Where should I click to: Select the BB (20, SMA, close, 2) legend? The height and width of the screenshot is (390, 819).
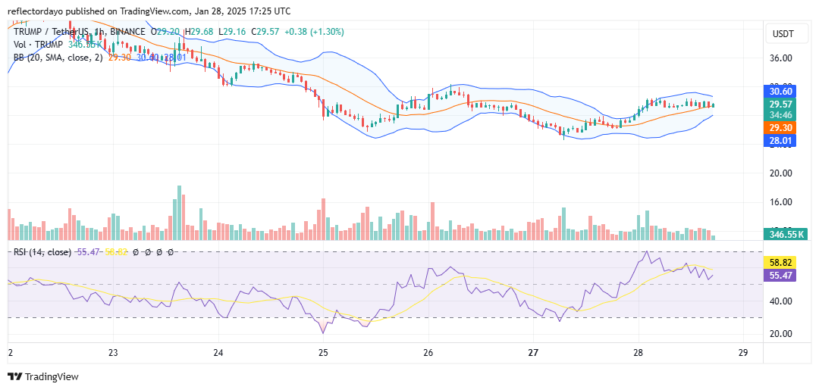click(58, 57)
